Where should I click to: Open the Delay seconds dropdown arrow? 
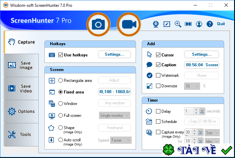pos(202,111)
